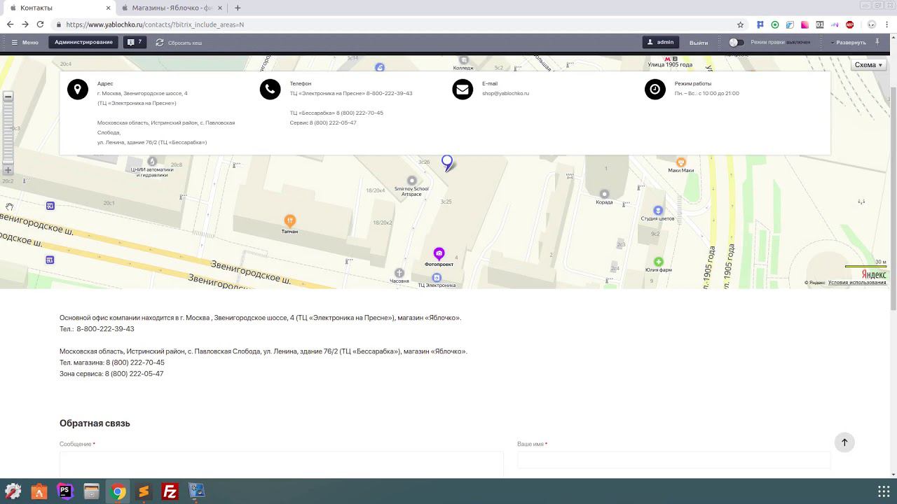Bookmark this page with the star icon
The height and width of the screenshot is (504, 897).
click(x=740, y=24)
